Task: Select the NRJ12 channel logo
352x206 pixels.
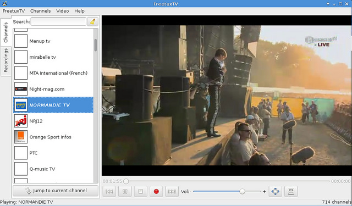Action: [21, 121]
